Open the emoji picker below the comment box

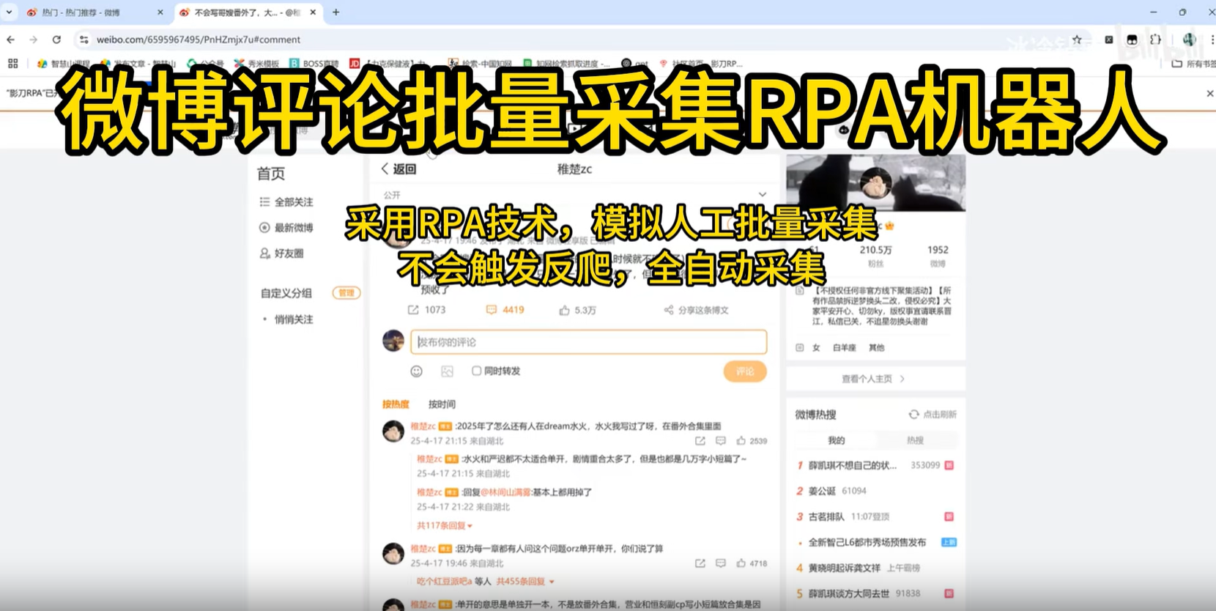(416, 371)
